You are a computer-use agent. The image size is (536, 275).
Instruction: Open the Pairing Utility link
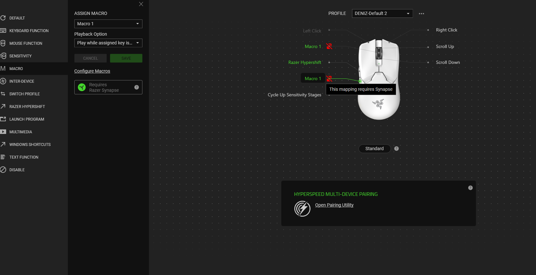click(x=334, y=205)
